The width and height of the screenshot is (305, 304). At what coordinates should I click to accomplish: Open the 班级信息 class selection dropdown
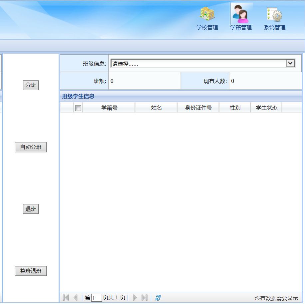tap(290, 63)
